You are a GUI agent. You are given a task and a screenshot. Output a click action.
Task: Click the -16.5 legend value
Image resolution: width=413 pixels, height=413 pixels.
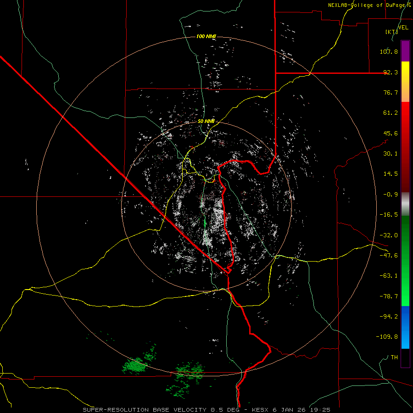389,215
